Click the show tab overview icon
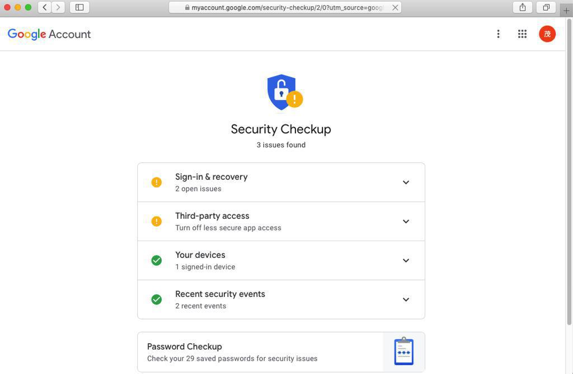 tap(546, 7)
